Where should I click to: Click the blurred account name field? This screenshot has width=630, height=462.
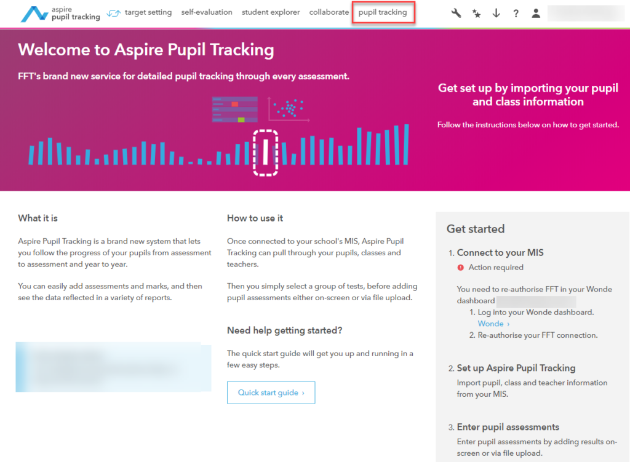[586, 14]
